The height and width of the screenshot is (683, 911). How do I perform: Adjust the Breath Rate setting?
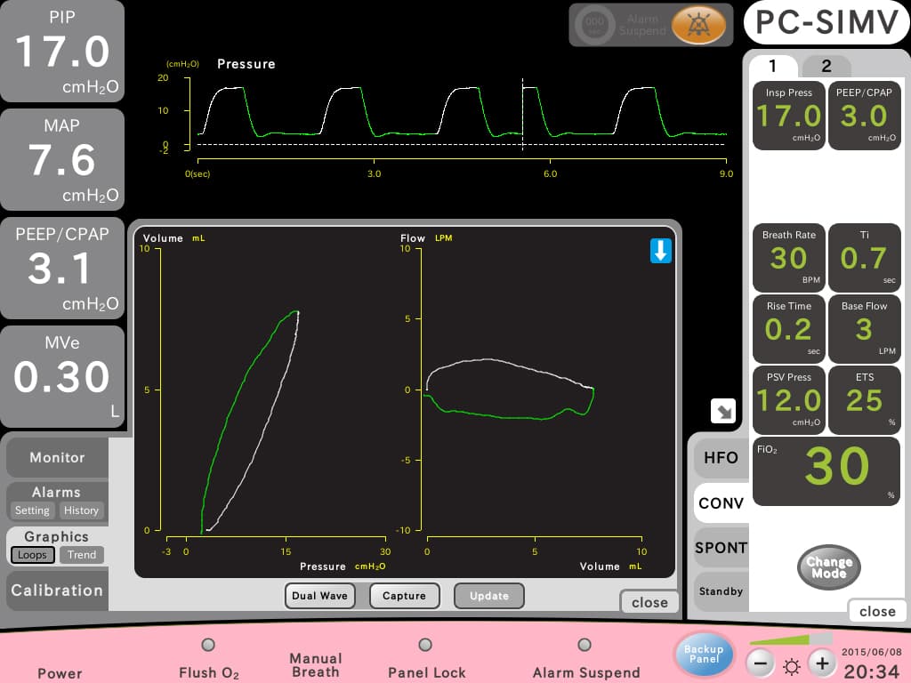(789, 257)
